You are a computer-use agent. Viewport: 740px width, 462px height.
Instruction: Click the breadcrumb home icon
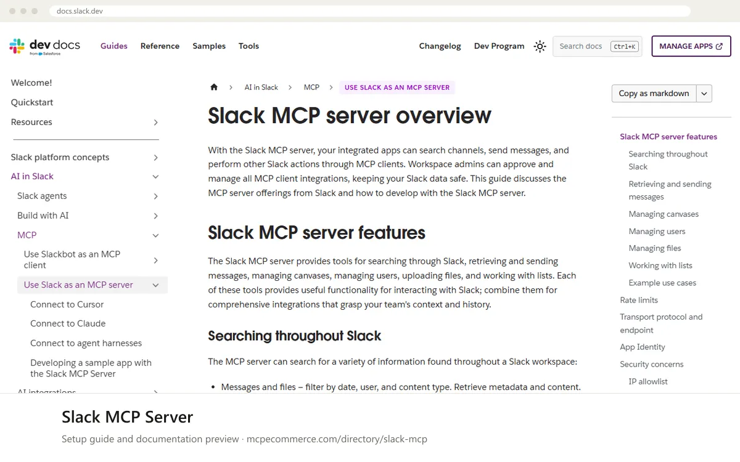pos(214,87)
